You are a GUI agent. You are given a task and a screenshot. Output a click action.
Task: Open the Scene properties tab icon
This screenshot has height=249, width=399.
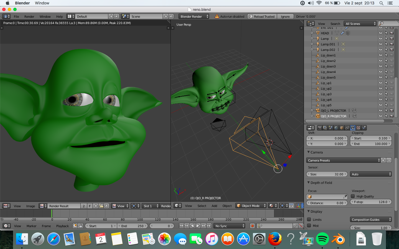point(331,128)
